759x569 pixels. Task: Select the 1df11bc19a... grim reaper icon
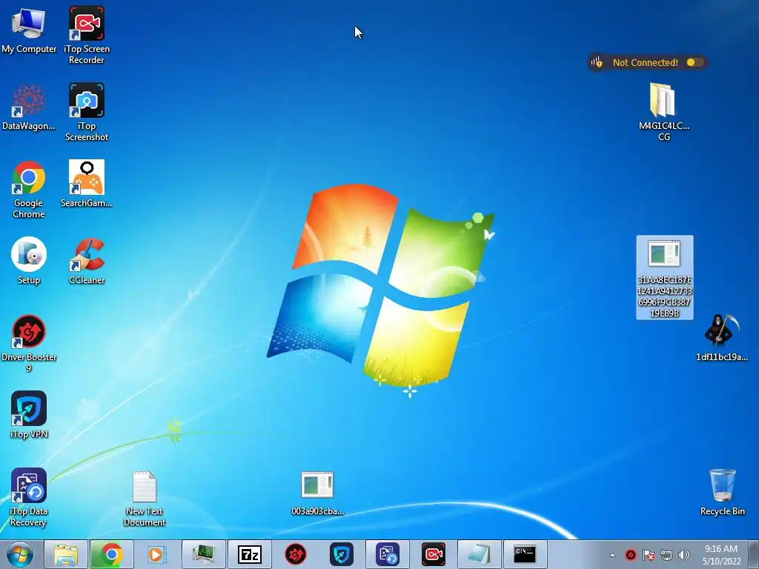[722, 338]
